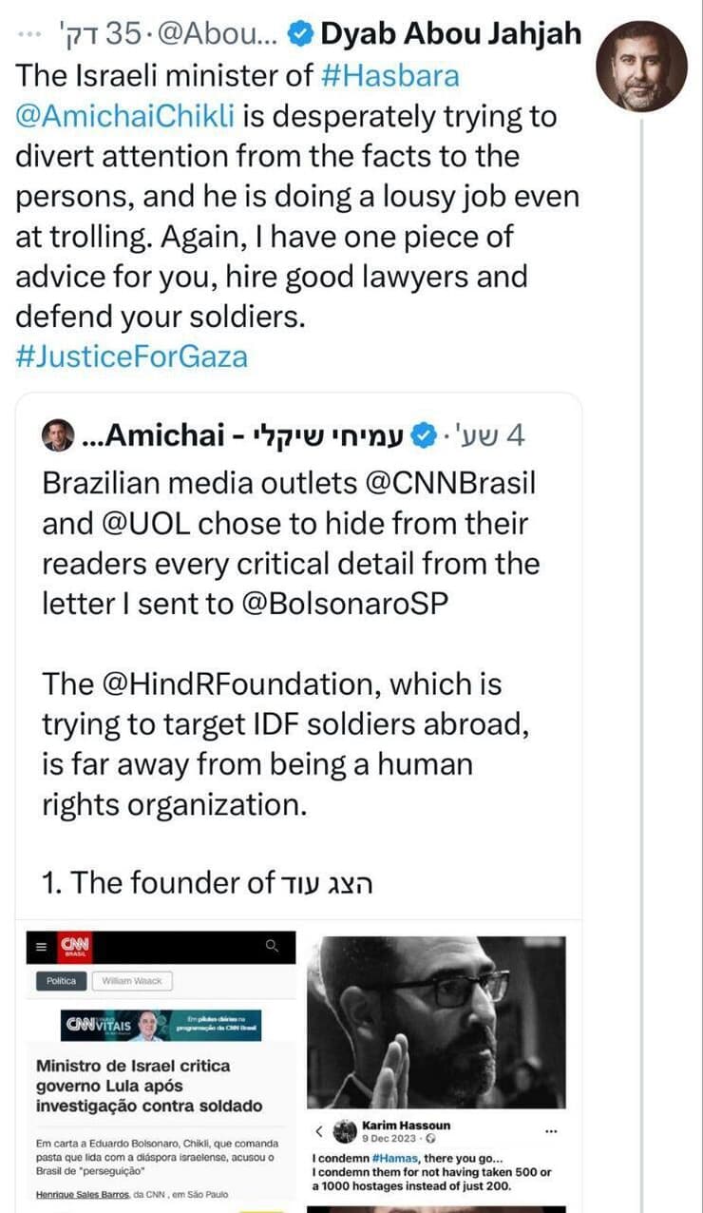Tap Amichai's small avatar in the quoted tweet
This screenshot has height=1213, width=703.
coord(58,436)
